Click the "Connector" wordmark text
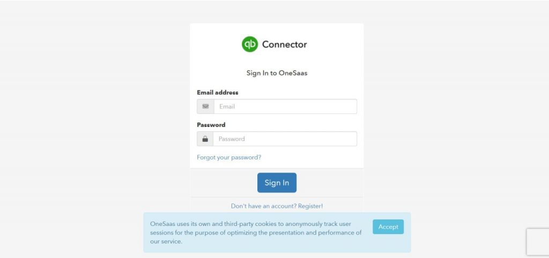 click(284, 44)
